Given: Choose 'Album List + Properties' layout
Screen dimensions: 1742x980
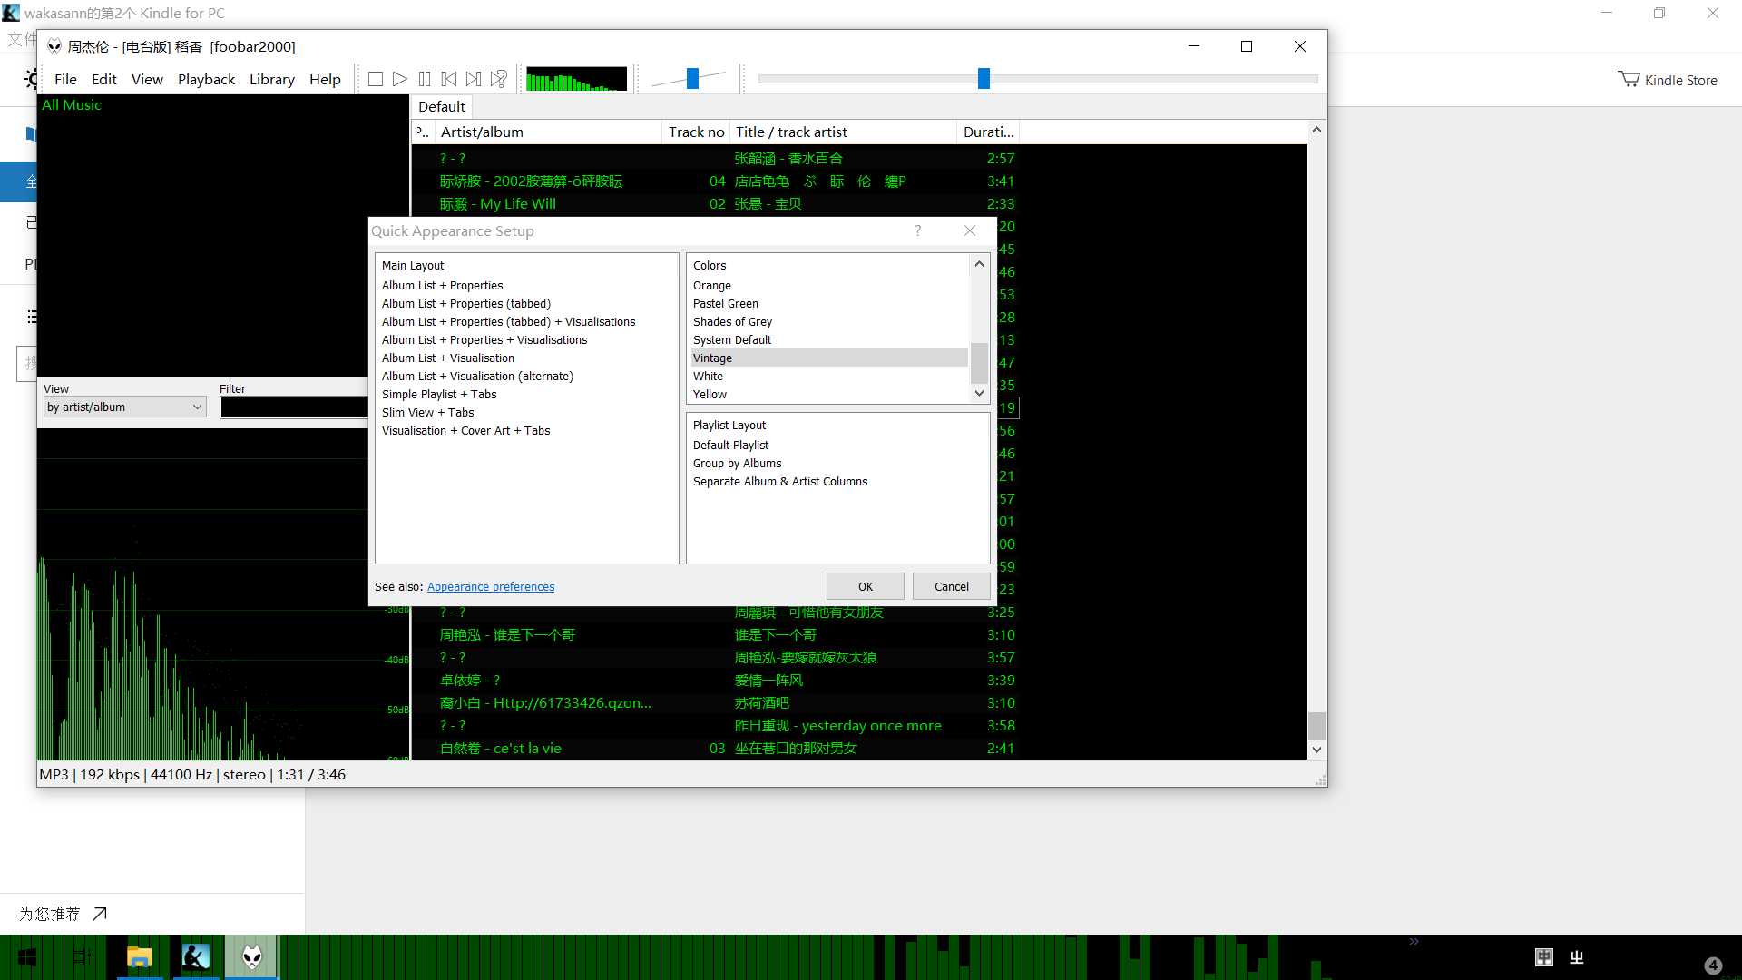Looking at the screenshot, I should pos(442,285).
